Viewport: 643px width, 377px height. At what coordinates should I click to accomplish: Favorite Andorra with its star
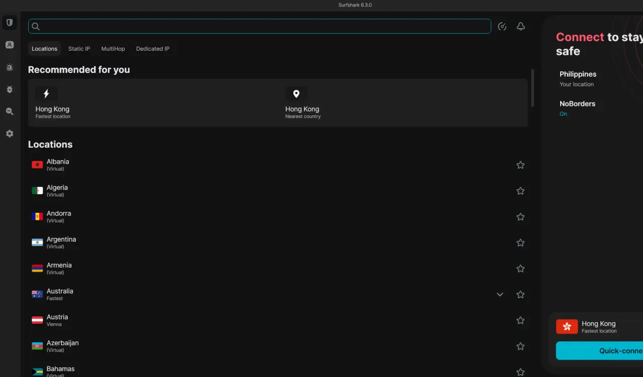pos(520,217)
